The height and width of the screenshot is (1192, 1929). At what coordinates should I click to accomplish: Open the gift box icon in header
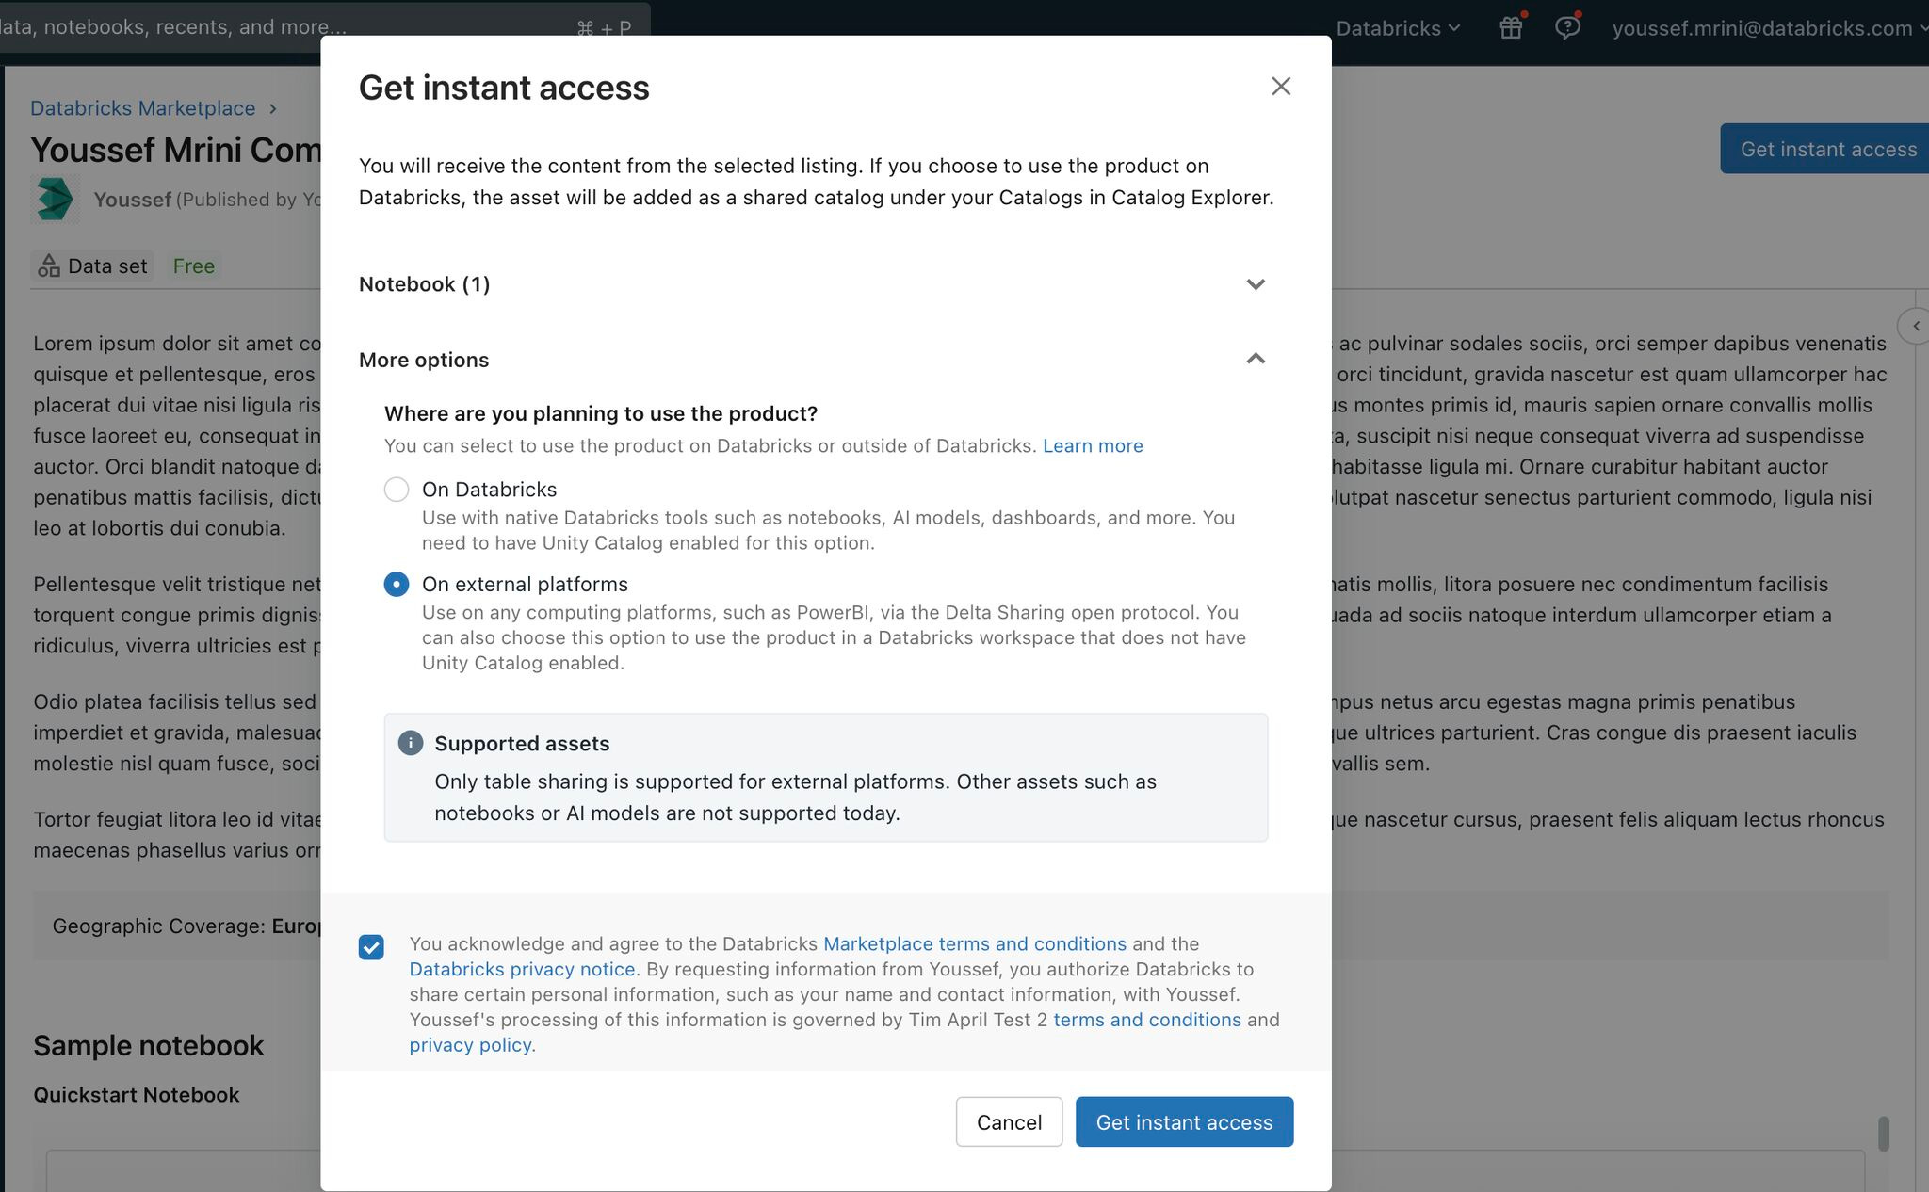pyautogui.click(x=1511, y=28)
